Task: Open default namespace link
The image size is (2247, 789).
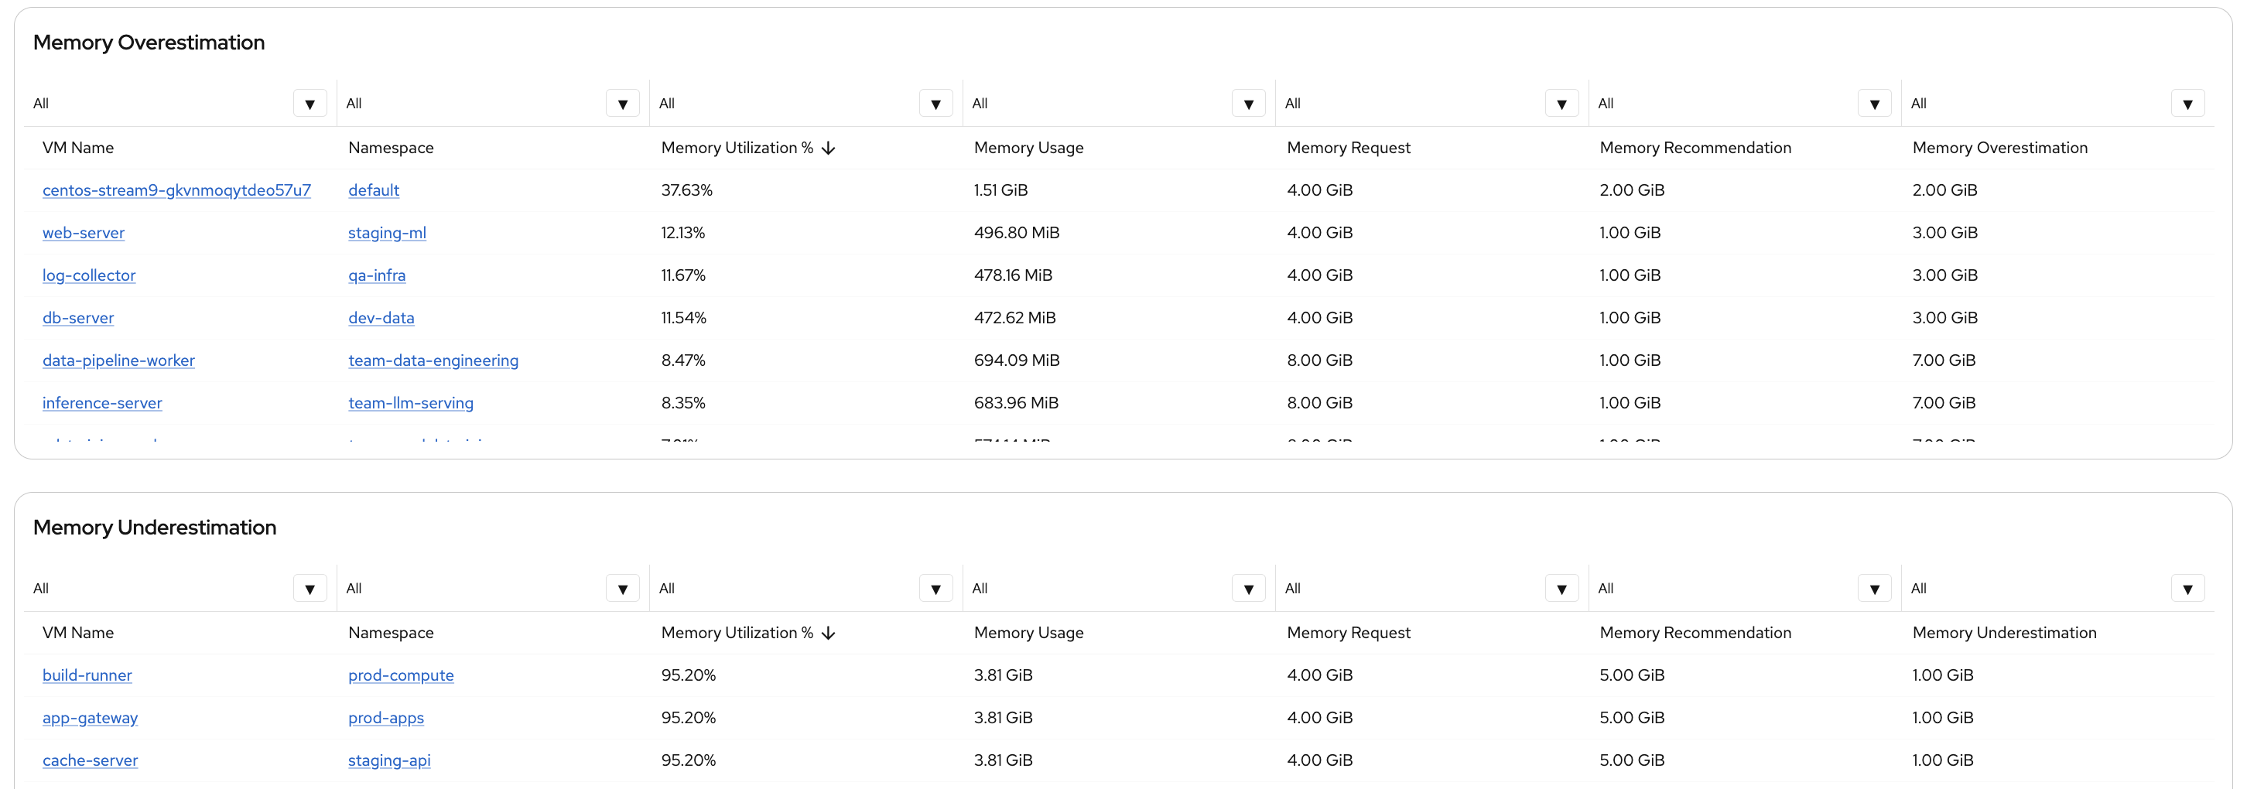Action: (x=373, y=190)
